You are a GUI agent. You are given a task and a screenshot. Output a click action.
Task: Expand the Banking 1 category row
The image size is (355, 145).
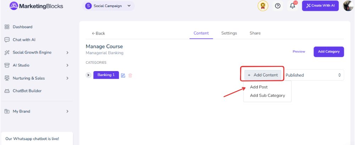pyautogui.click(x=88, y=75)
